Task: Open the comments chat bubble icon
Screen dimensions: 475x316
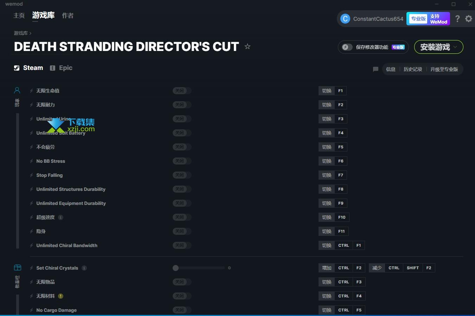Action: coord(375,69)
